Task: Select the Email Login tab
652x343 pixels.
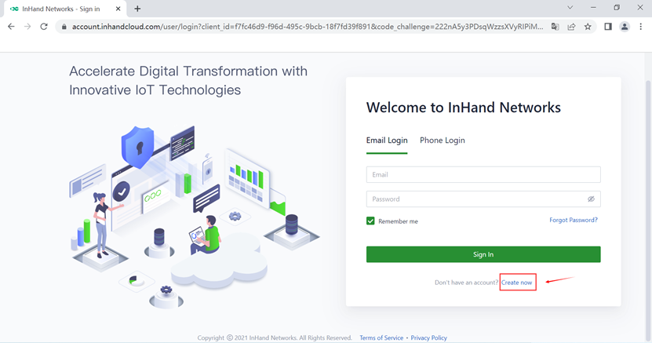Action: pyautogui.click(x=387, y=140)
